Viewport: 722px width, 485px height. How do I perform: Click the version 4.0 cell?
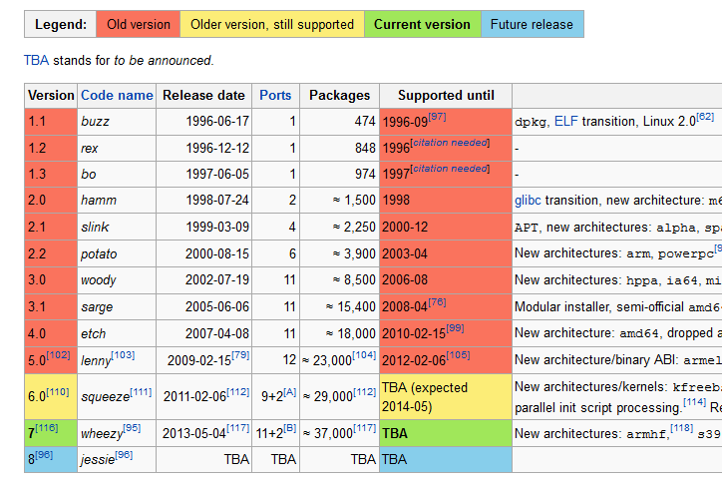pyautogui.click(x=51, y=333)
